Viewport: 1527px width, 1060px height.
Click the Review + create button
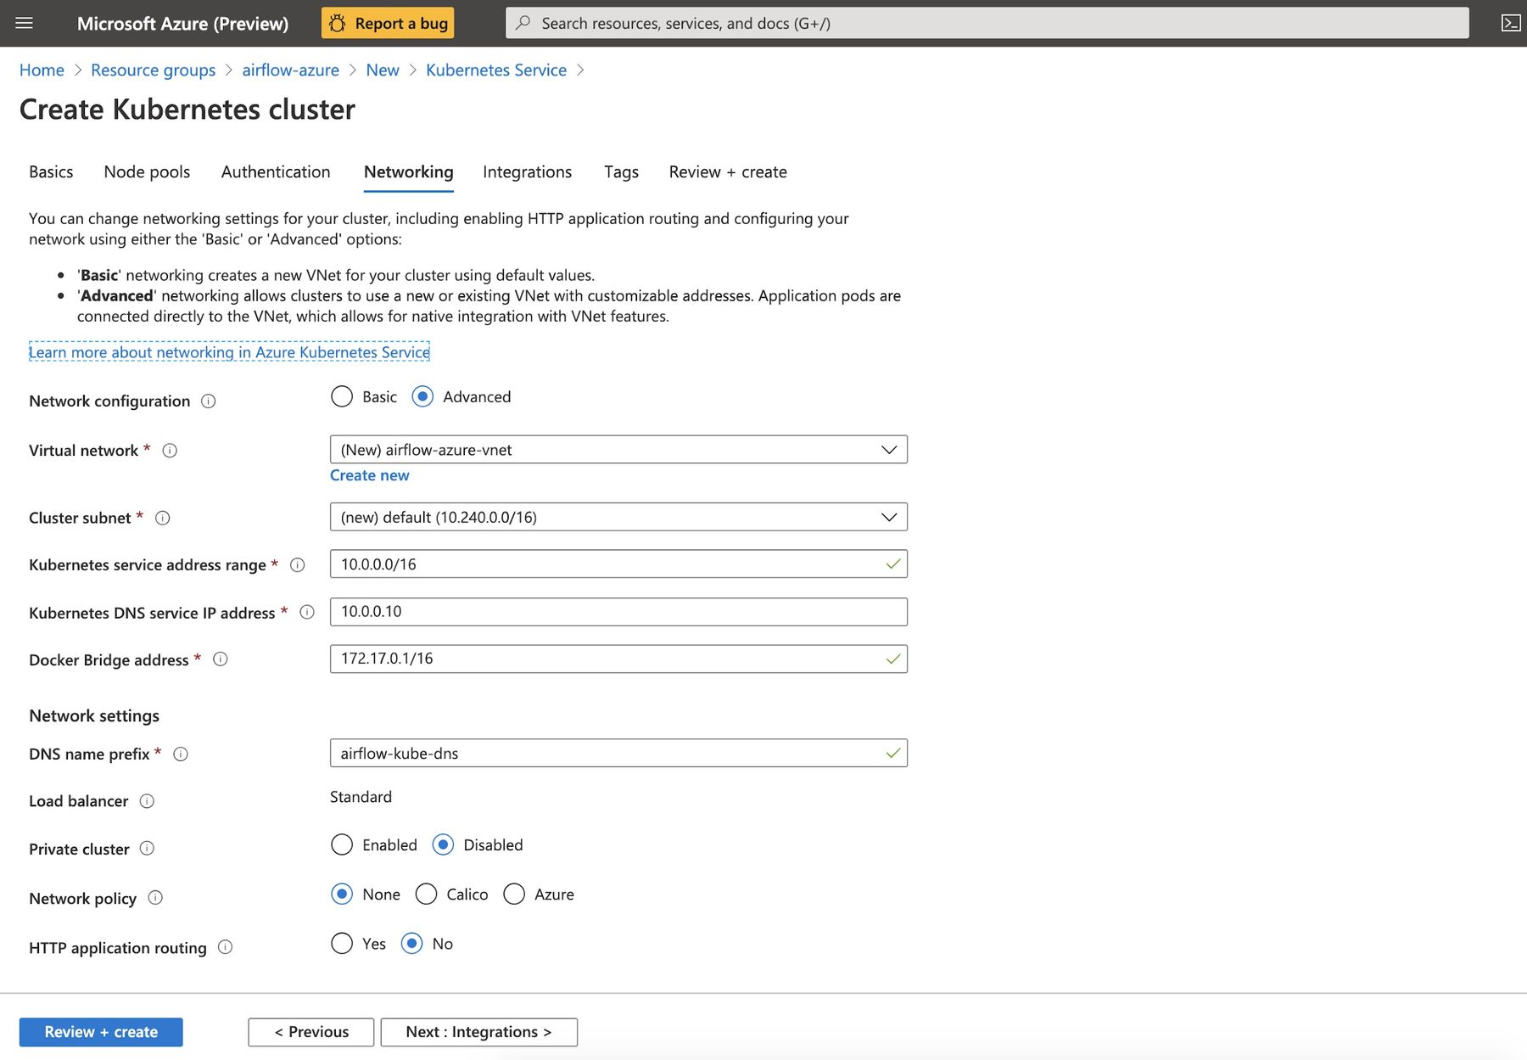pos(101,1032)
